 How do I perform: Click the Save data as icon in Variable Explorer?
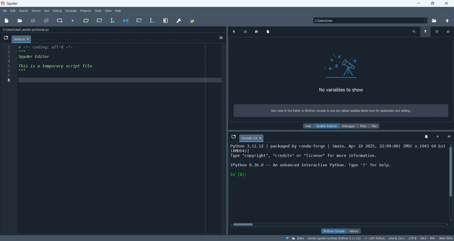(x=256, y=32)
